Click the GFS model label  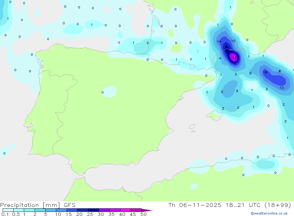click(x=70, y=205)
